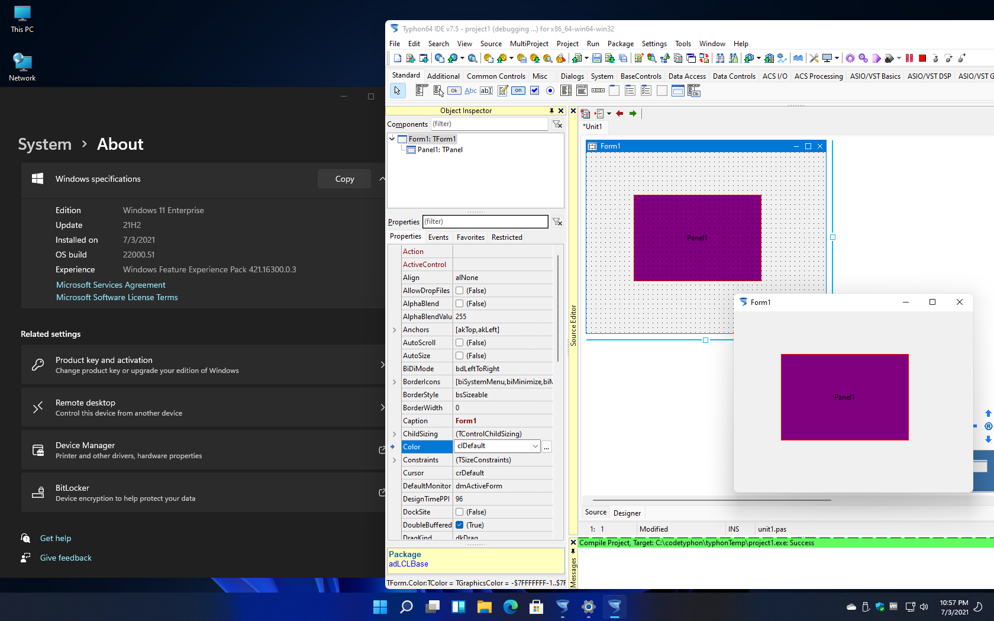994x621 pixels.
Task: Pick the TScrollBar component icon
Action: pos(598,91)
